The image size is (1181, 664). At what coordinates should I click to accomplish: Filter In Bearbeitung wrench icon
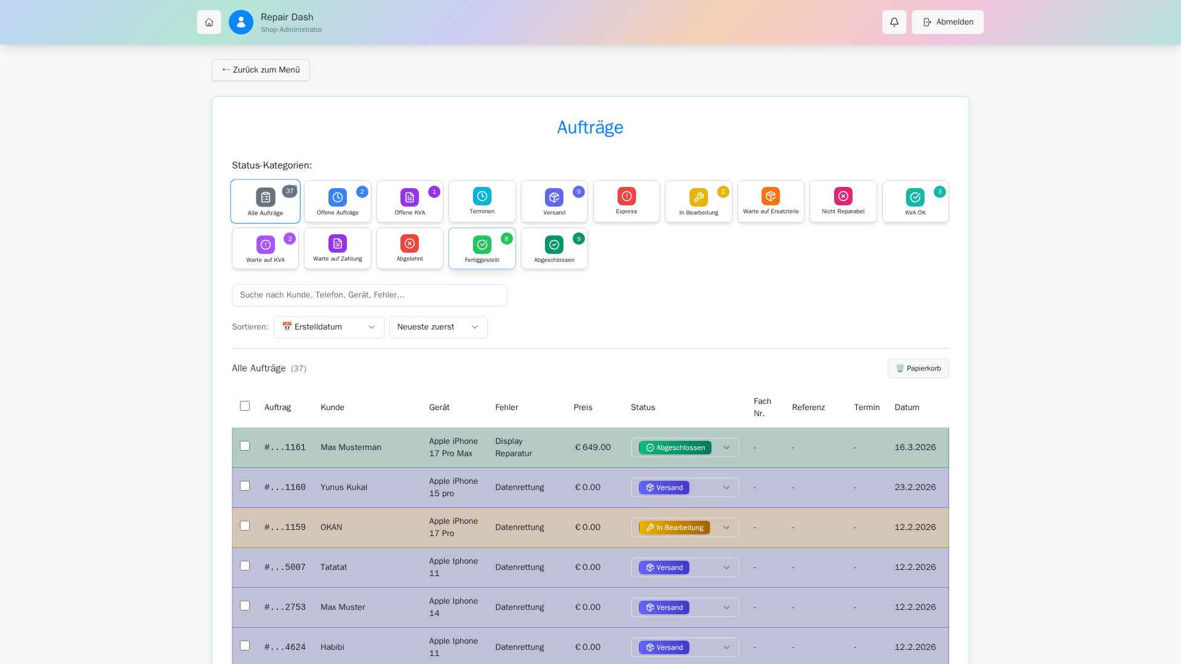[699, 197]
